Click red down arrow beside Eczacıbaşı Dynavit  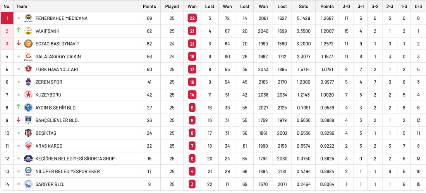19,43
